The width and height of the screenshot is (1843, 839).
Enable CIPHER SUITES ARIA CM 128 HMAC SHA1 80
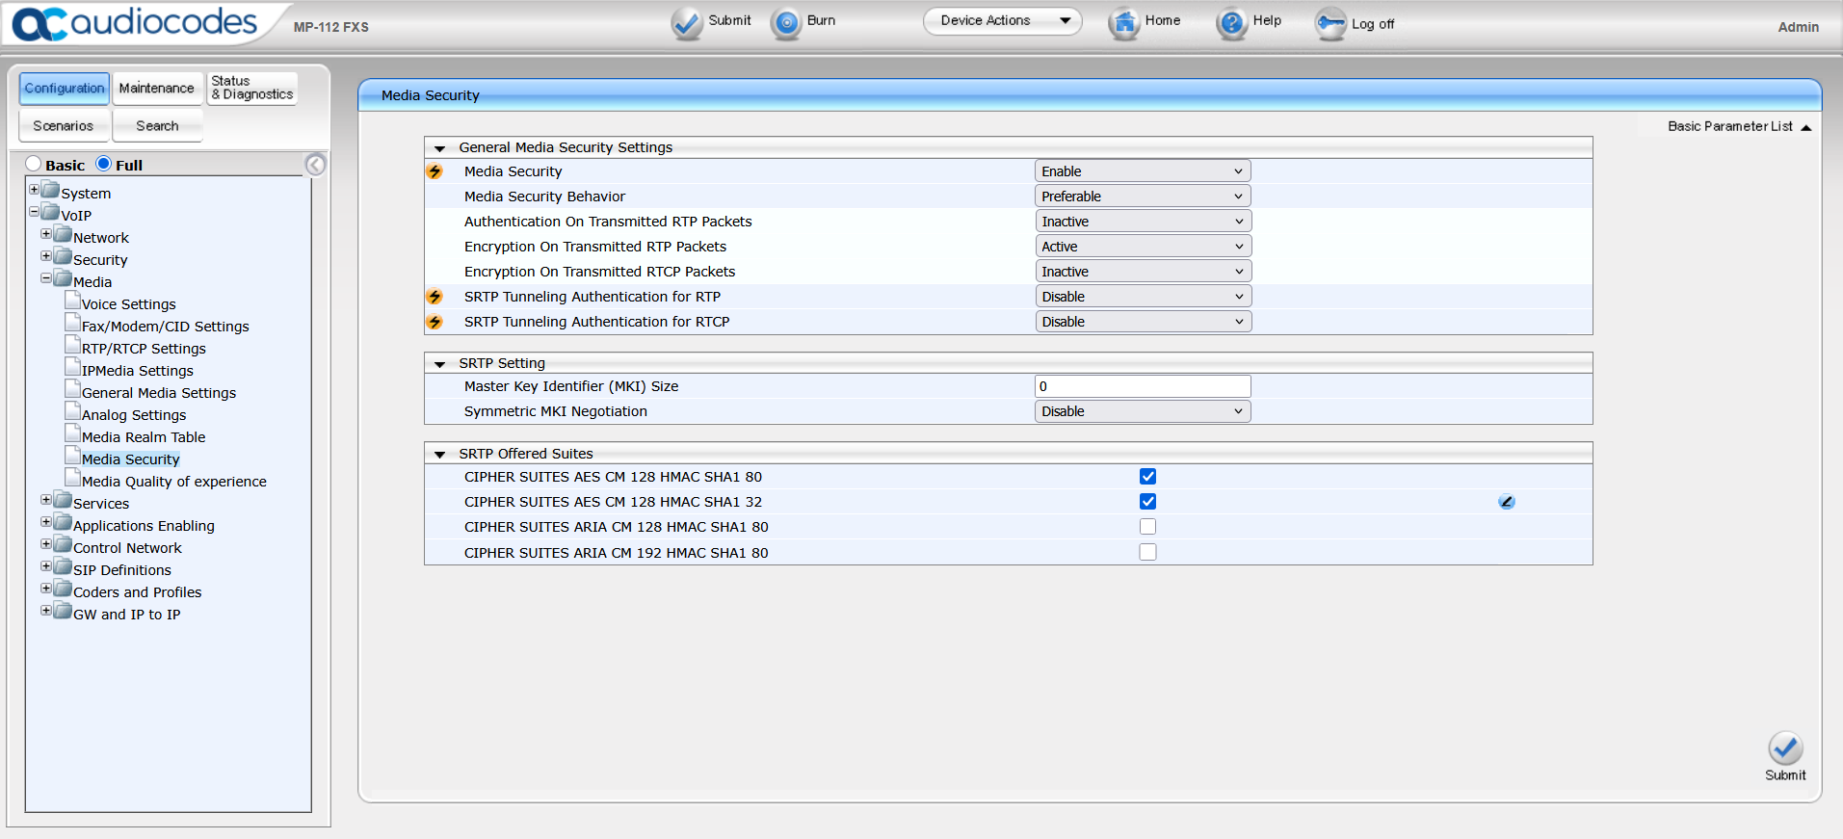pyautogui.click(x=1147, y=527)
